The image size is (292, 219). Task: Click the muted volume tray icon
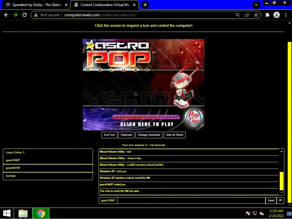(x=262, y=213)
